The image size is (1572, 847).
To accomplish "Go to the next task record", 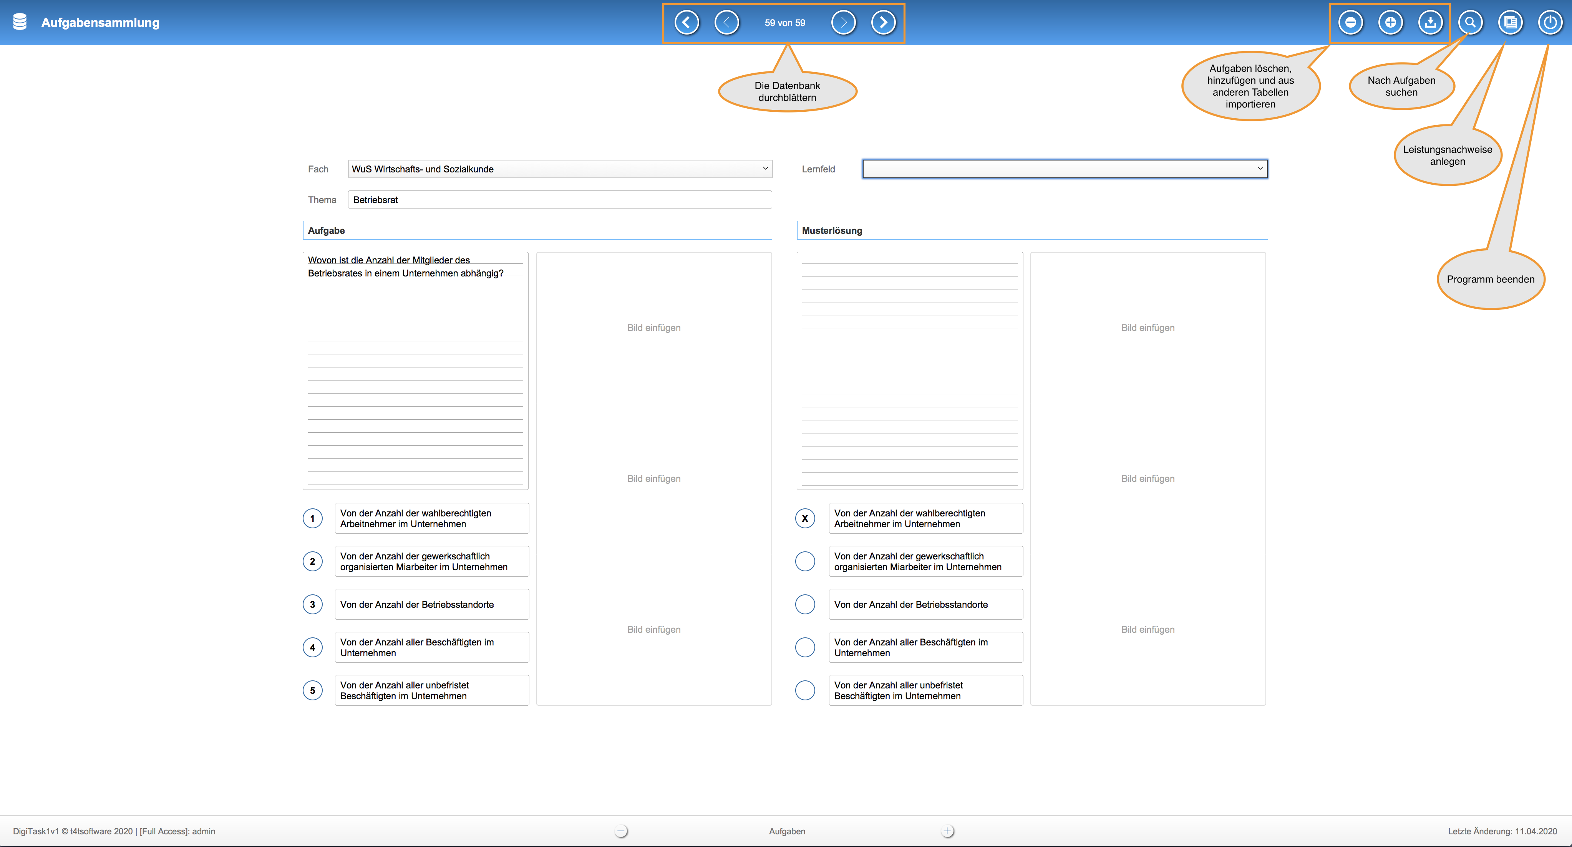I will pyautogui.click(x=843, y=23).
